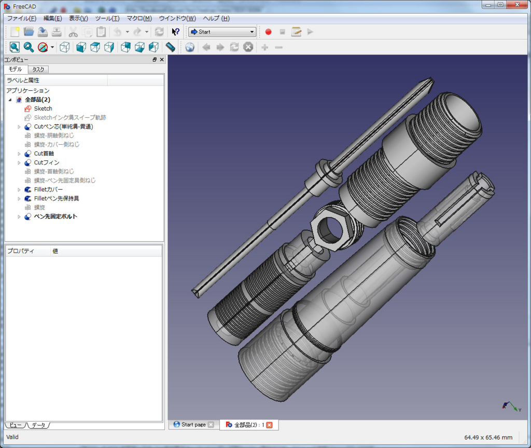Viewport: 531px width, 448px height.
Task: Click the Undo arrow icon
Action: (118, 32)
